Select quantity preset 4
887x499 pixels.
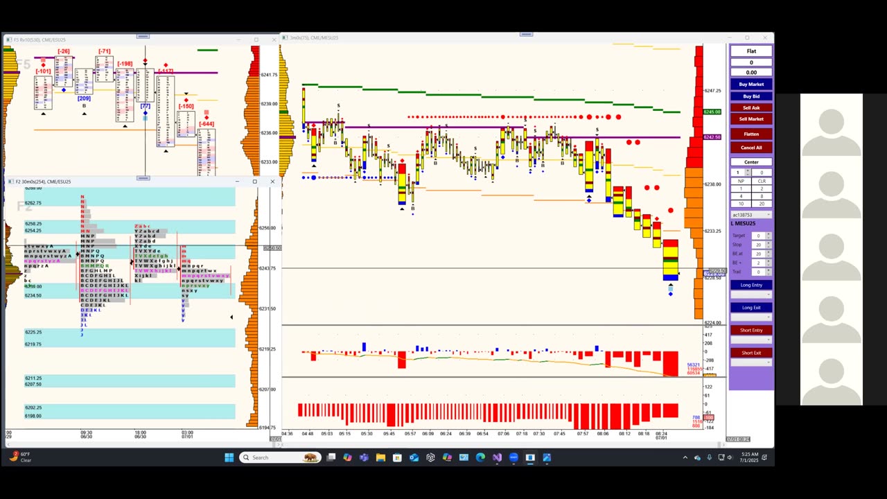(741, 196)
